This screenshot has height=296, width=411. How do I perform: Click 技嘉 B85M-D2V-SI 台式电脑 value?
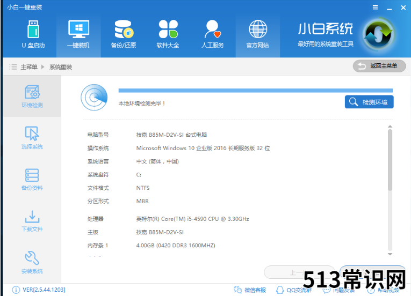172,135
